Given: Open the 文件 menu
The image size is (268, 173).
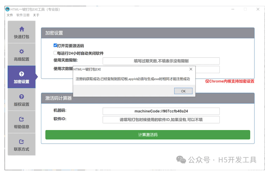Looking at the screenshot, I should pos(9,15).
